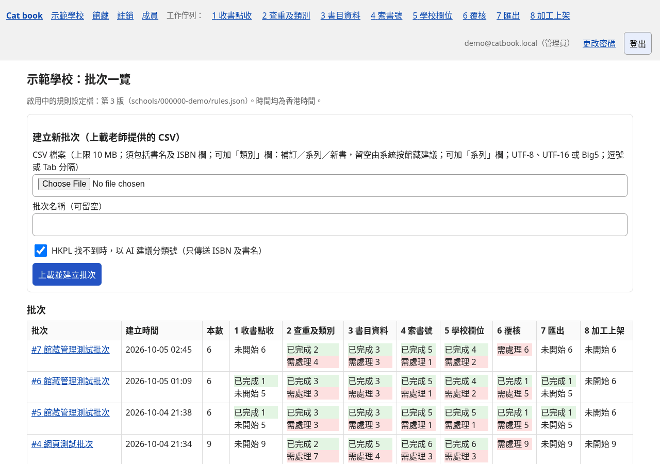Screen dimensions: 660x464
Task: Click timestamp 2026-10-05 02:45
Action: click(159, 350)
